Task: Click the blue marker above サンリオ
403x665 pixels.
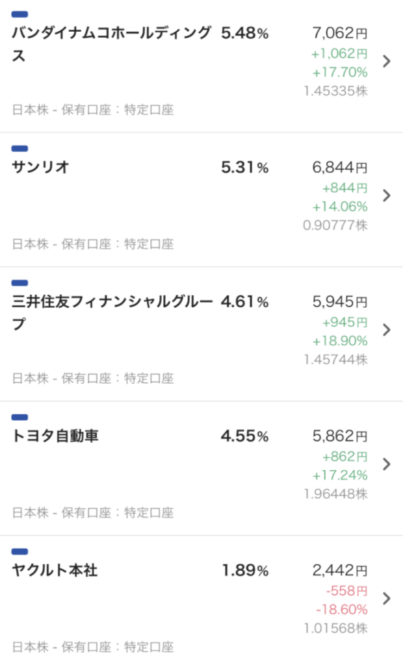Action: click(20, 149)
